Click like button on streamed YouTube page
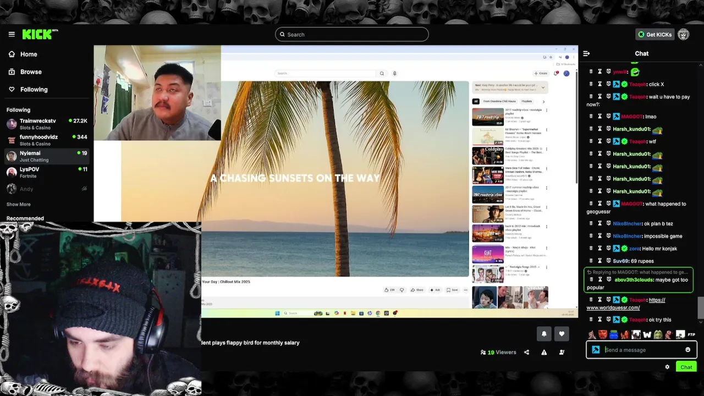Image resolution: width=704 pixels, height=396 pixels. click(x=389, y=290)
